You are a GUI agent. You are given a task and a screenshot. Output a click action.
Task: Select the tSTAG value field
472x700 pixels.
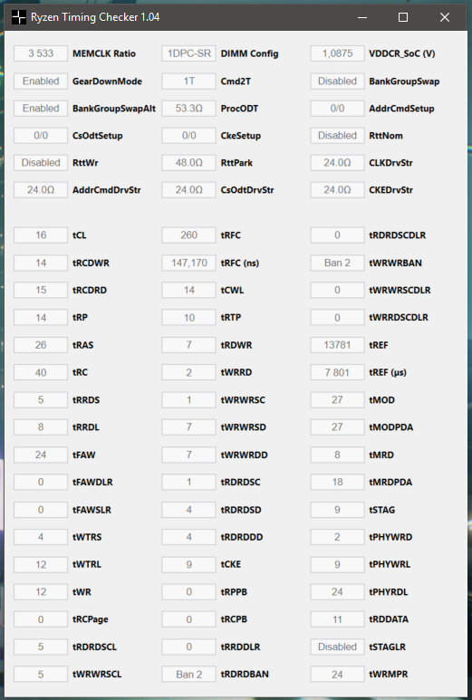pos(337,510)
